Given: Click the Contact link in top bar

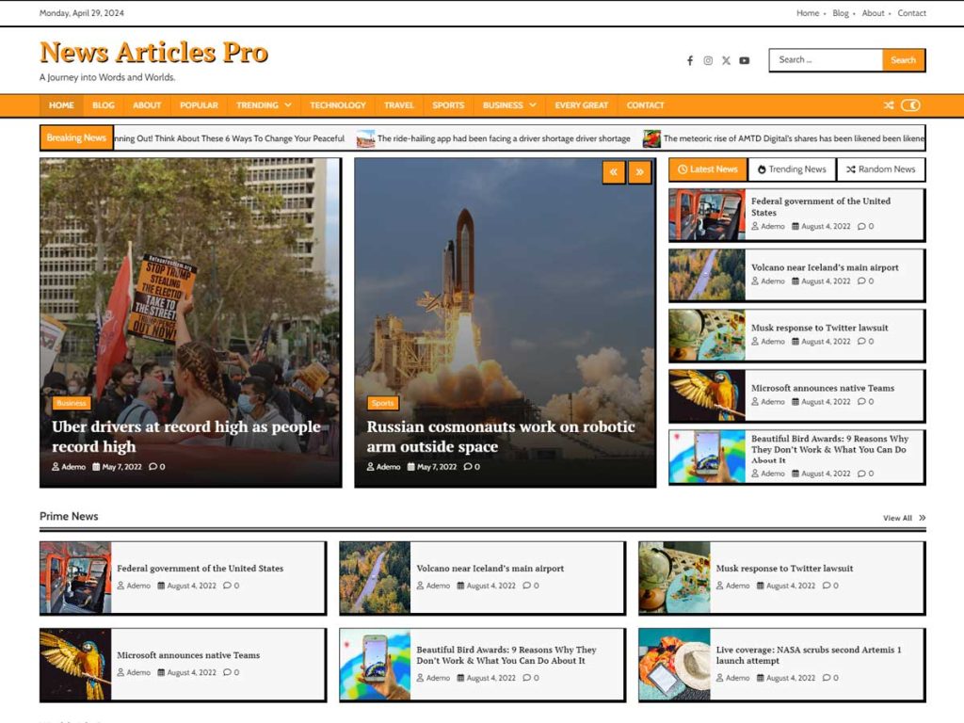Looking at the screenshot, I should [x=911, y=13].
